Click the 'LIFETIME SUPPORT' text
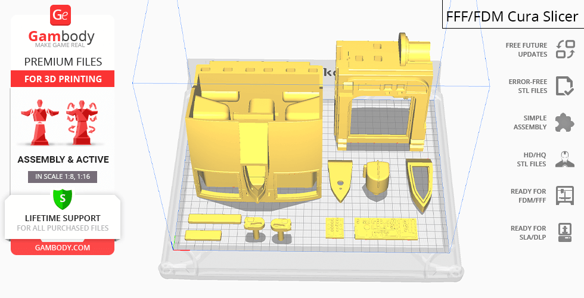This screenshot has height=298, width=584. pos(63,218)
